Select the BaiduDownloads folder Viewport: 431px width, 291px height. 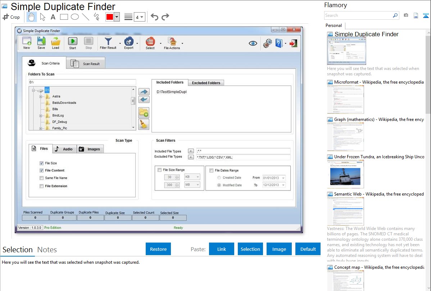(64, 103)
